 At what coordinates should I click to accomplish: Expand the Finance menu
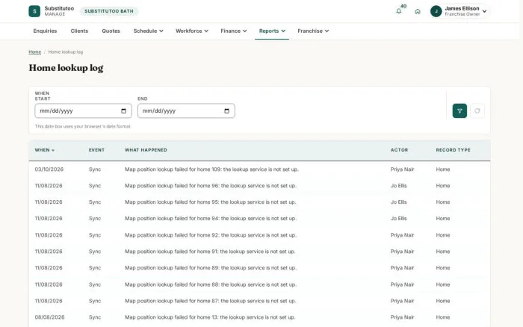coord(233,31)
